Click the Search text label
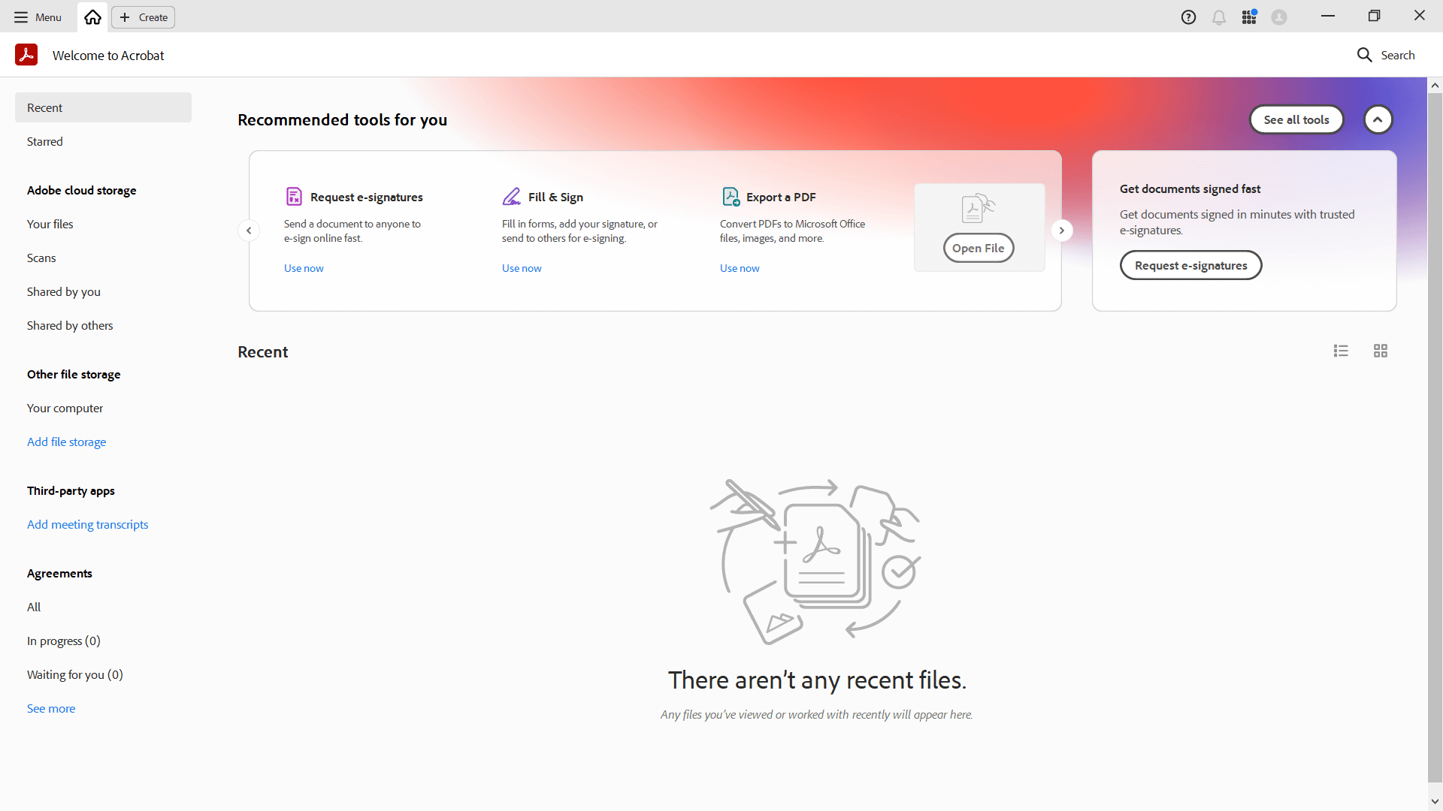The height and width of the screenshot is (811, 1443). [x=1398, y=55]
